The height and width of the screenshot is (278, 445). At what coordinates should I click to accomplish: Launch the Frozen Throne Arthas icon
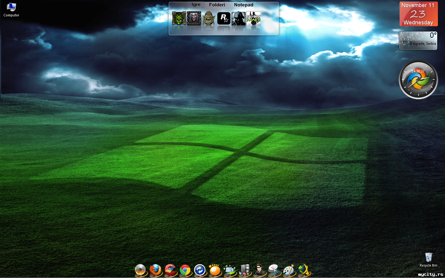194,19
